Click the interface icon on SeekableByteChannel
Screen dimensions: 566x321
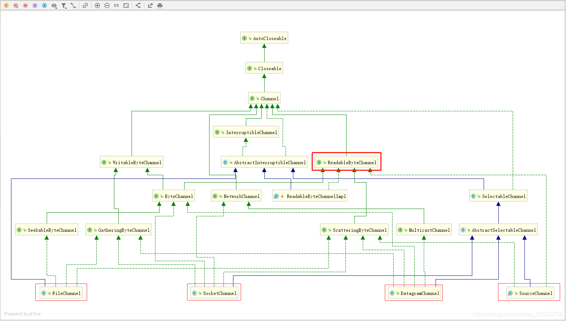pyautogui.click(x=19, y=230)
